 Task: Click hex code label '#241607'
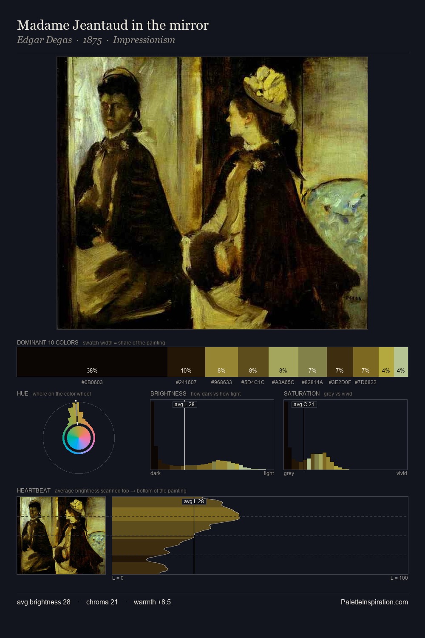(186, 382)
